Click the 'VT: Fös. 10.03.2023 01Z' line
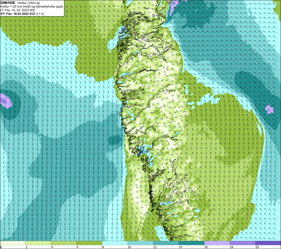This screenshot has width=281, height=249. [x=18, y=14]
